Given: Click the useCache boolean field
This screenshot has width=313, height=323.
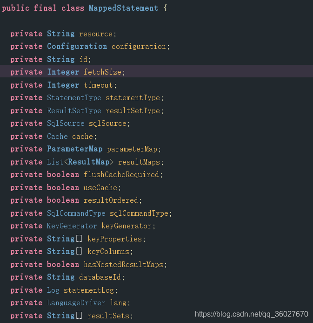Looking at the screenshot, I should [100, 188].
